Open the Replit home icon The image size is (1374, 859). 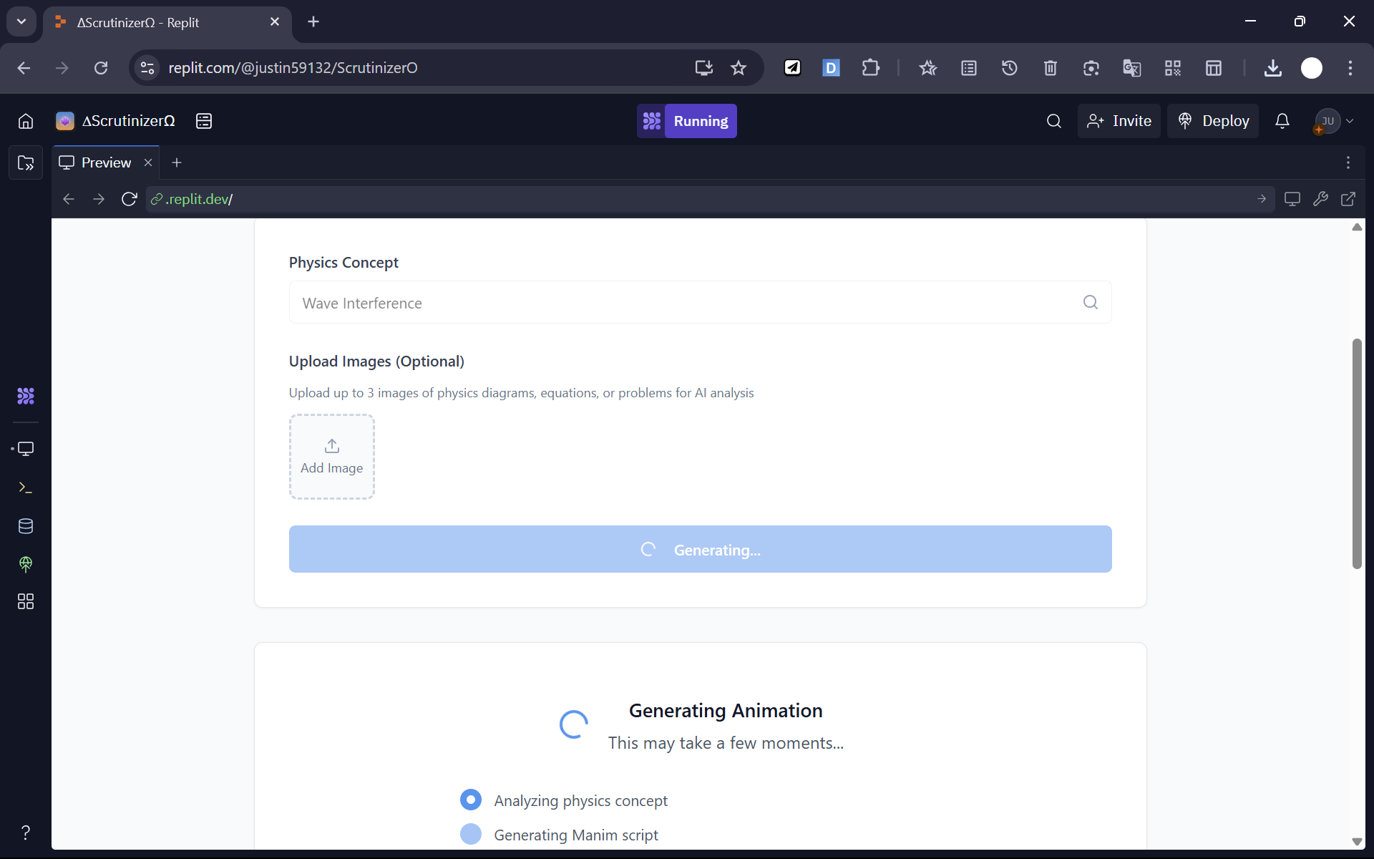click(x=26, y=121)
